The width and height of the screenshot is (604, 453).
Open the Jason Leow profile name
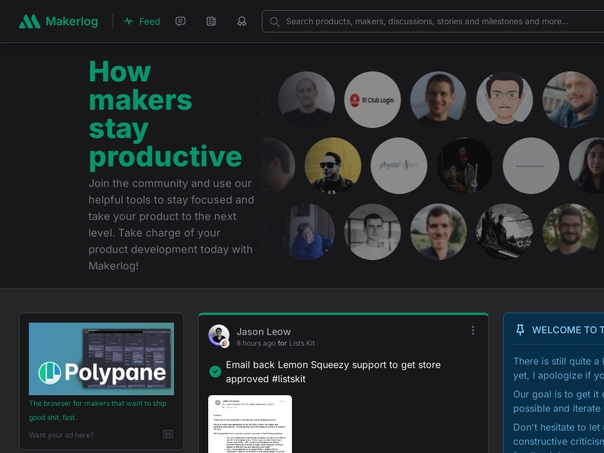click(264, 331)
